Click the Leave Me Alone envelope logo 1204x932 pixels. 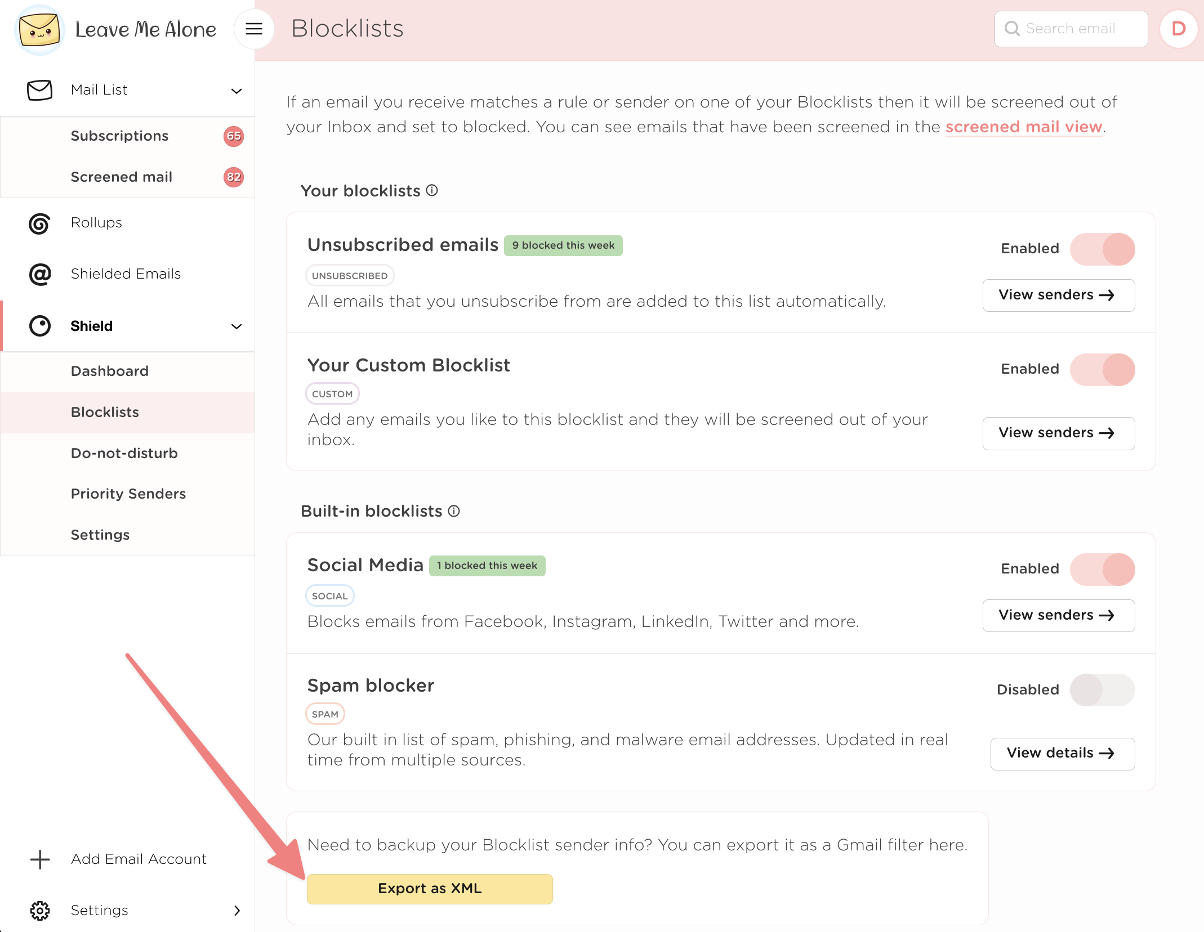coord(39,29)
